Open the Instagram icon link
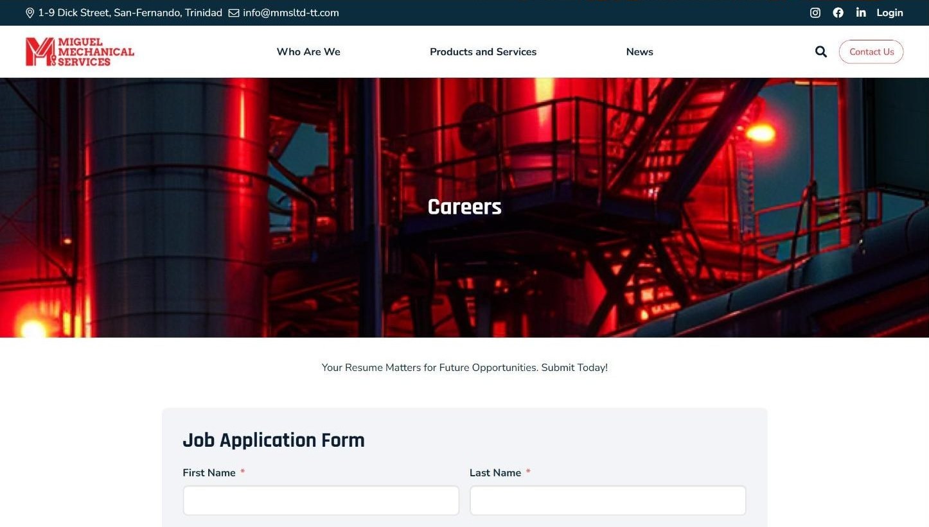Viewport: 929px width, 527px height. pyautogui.click(x=815, y=13)
